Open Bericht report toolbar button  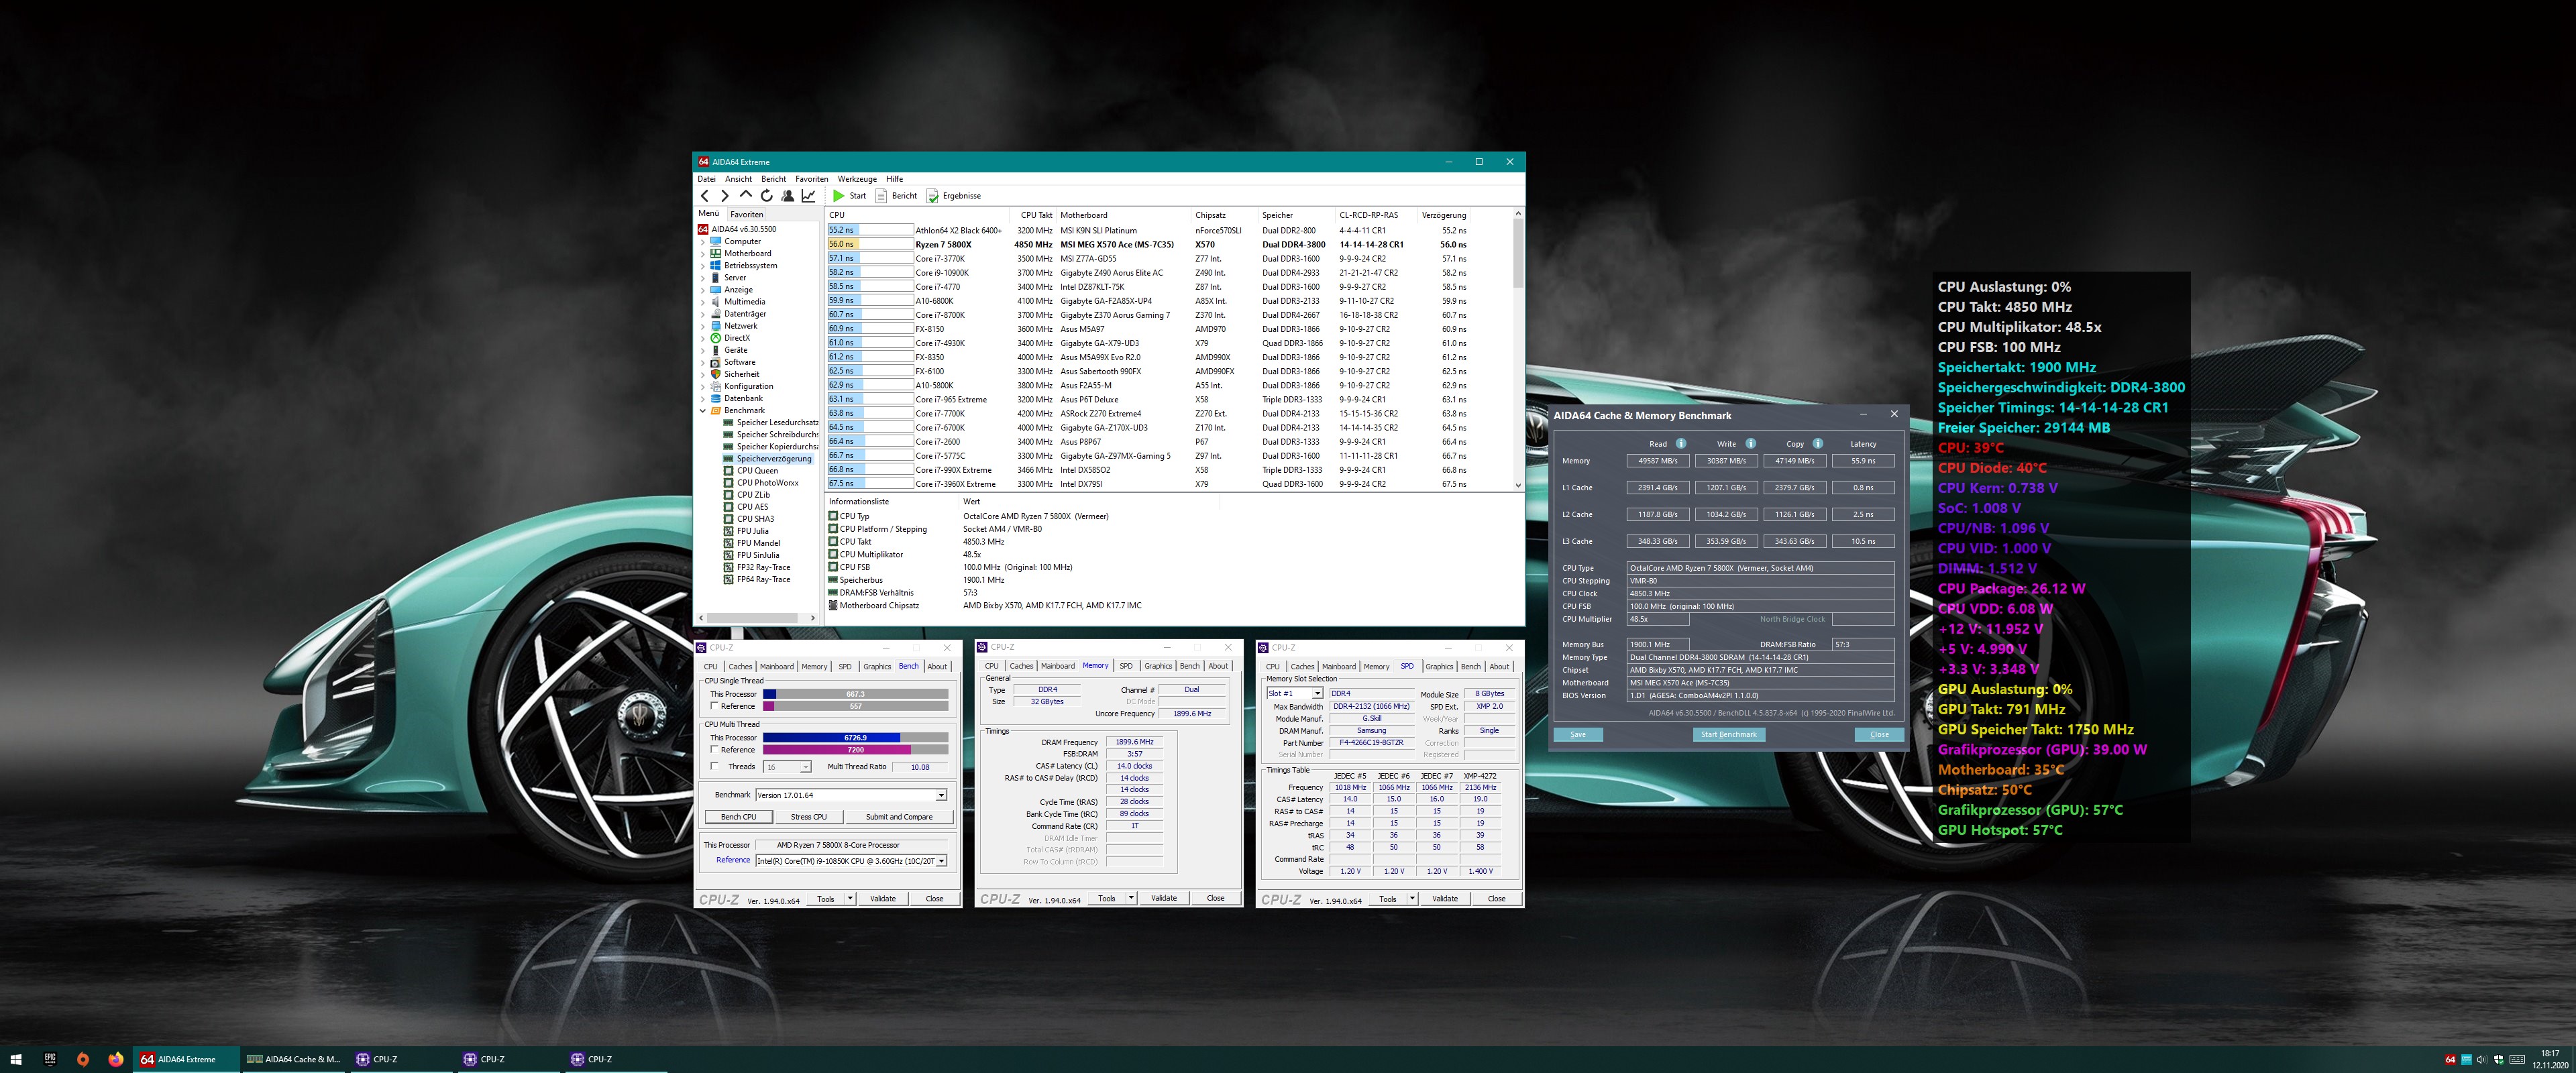pyautogui.click(x=896, y=196)
